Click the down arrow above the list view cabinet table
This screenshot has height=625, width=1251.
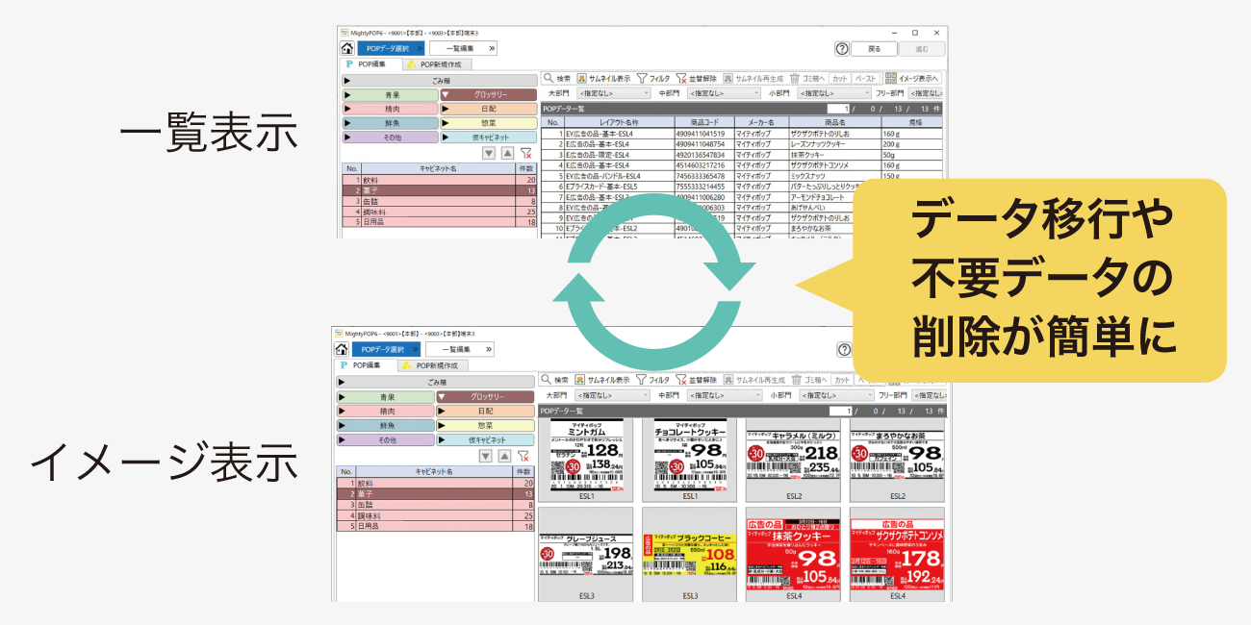pyautogui.click(x=488, y=153)
